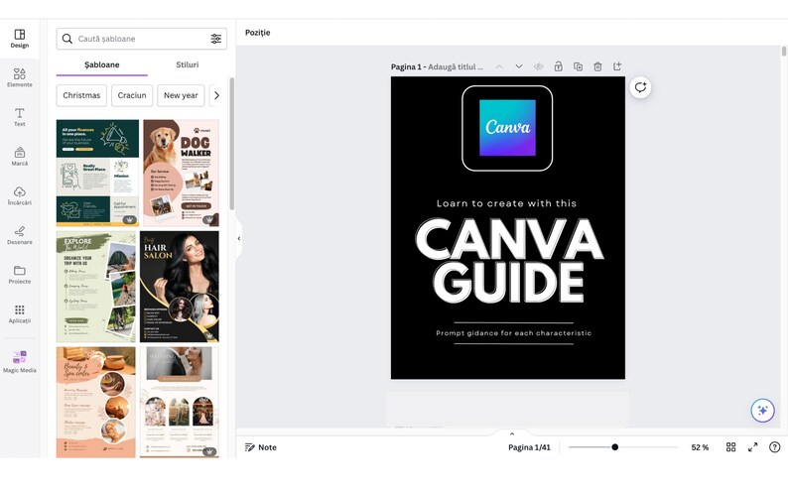Open the Design panel in sidebar
Image resolution: width=788 pixels, height=492 pixels.
click(x=20, y=39)
